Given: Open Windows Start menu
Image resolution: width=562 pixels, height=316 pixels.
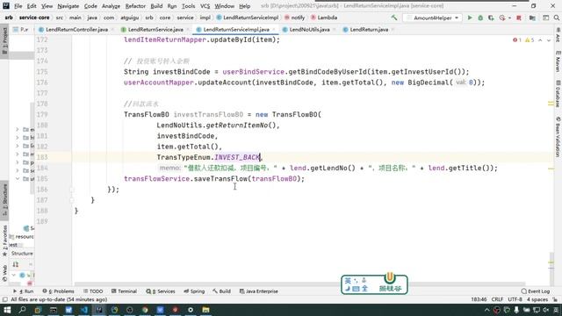Looking at the screenshot, I should point(7,310).
